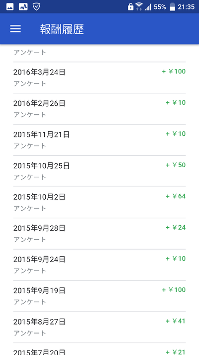Screen dimensions: 199x355
Task: Tap the battery status icon
Action: pyautogui.click(x=172, y=7)
